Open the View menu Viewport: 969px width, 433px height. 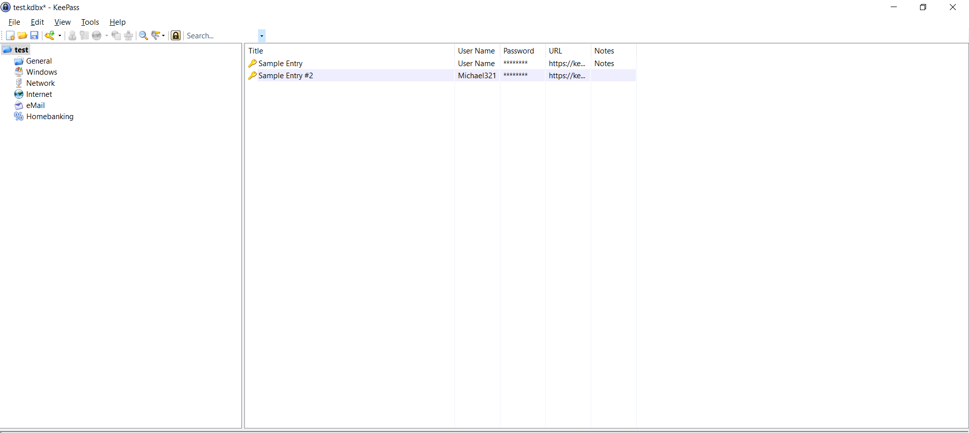point(63,22)
